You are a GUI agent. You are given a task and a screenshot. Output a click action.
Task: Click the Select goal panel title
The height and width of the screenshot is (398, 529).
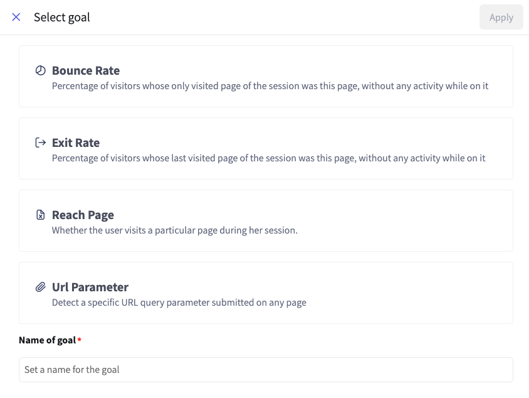(x=62, y=18)
